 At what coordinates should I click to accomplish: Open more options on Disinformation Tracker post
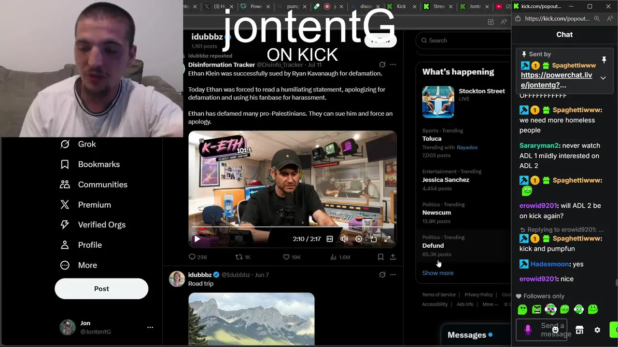pos(393,65)
